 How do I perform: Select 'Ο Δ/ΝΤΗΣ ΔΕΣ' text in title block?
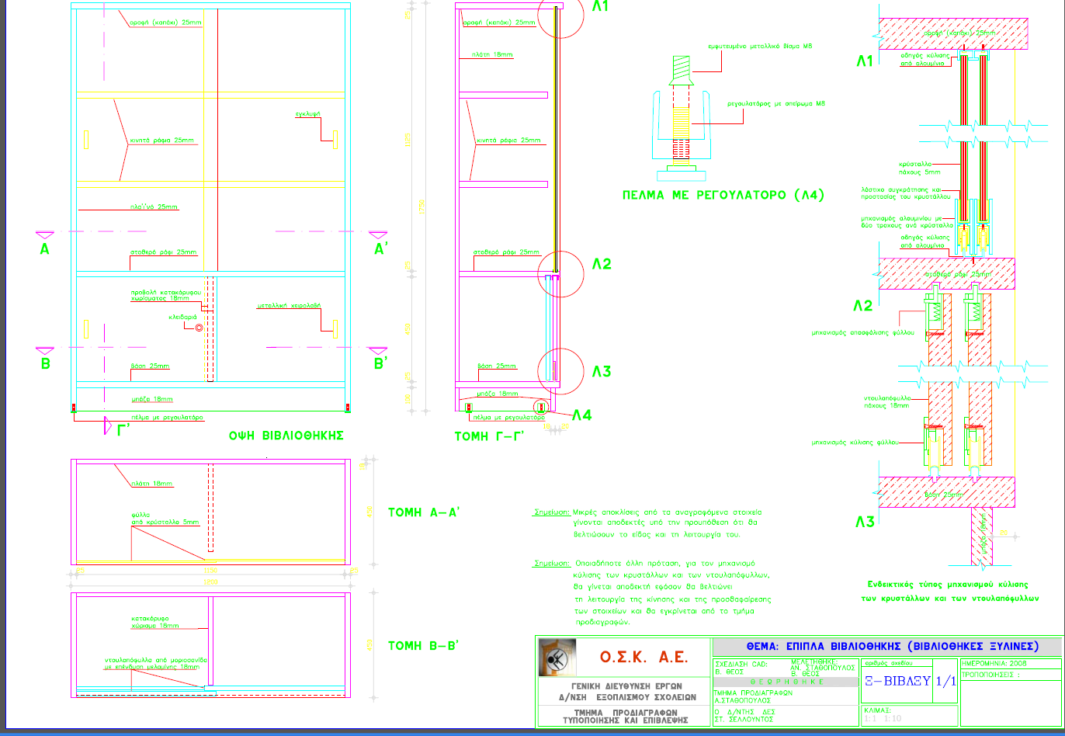pos(745,711)
